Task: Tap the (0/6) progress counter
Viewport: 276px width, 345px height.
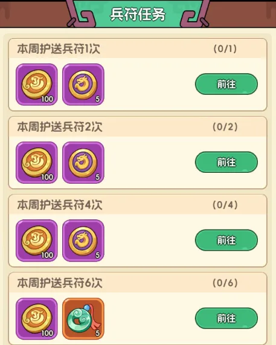Action: [225, 283]
